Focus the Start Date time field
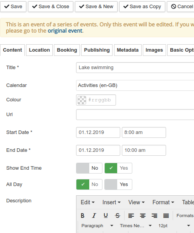This screenshot has height=233, width=194. click(144, 132)
